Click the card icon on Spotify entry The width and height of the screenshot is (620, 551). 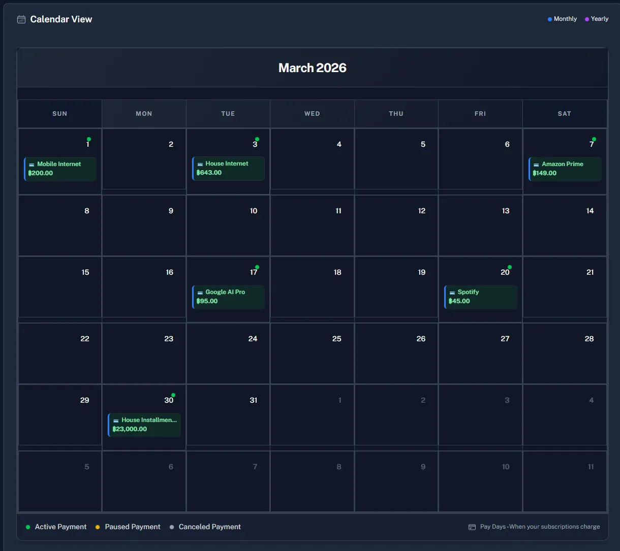[452, 293]
